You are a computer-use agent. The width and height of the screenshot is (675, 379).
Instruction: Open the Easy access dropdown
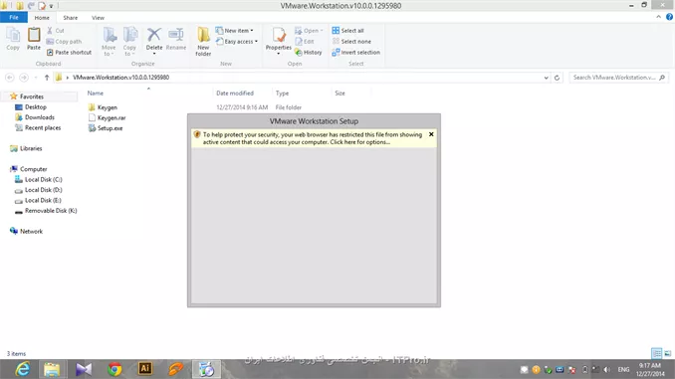click(237, 42)
